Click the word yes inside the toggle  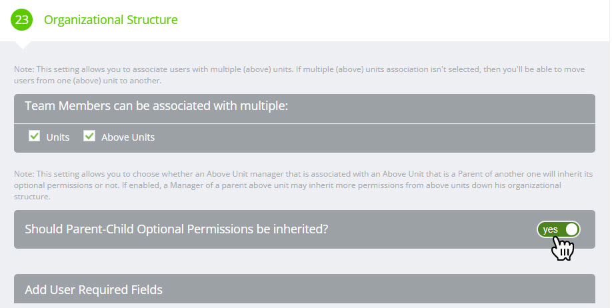tap(550, 229)
